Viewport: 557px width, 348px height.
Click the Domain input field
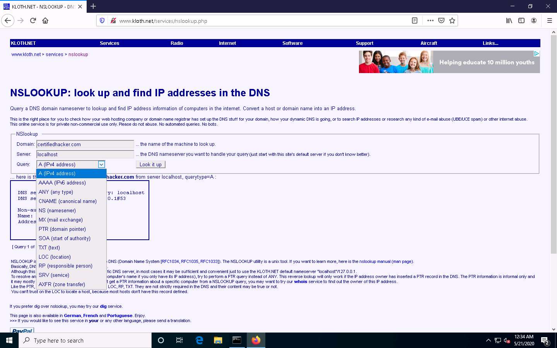[85, 144]
